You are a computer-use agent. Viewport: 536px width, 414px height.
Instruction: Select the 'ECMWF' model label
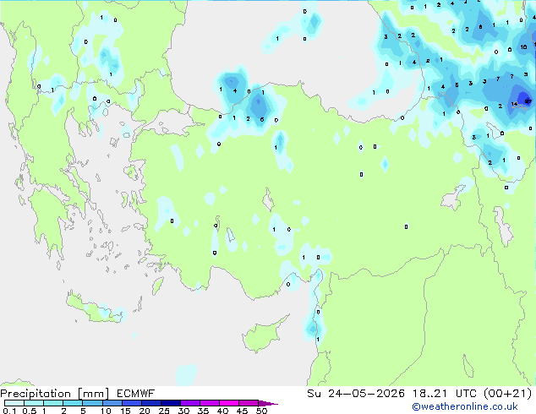pyautogui.click(x=136, y=394)
